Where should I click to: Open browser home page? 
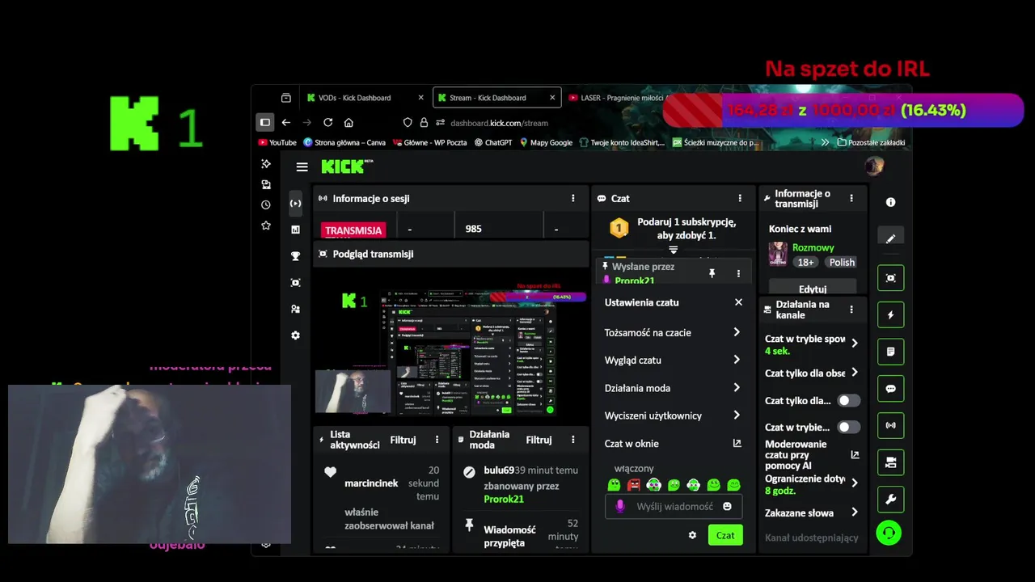pos(349,122)
